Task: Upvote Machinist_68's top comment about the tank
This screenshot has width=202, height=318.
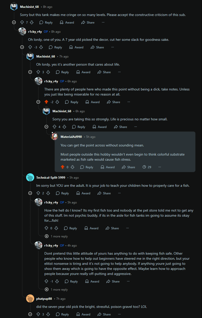Action: [22, 22]
